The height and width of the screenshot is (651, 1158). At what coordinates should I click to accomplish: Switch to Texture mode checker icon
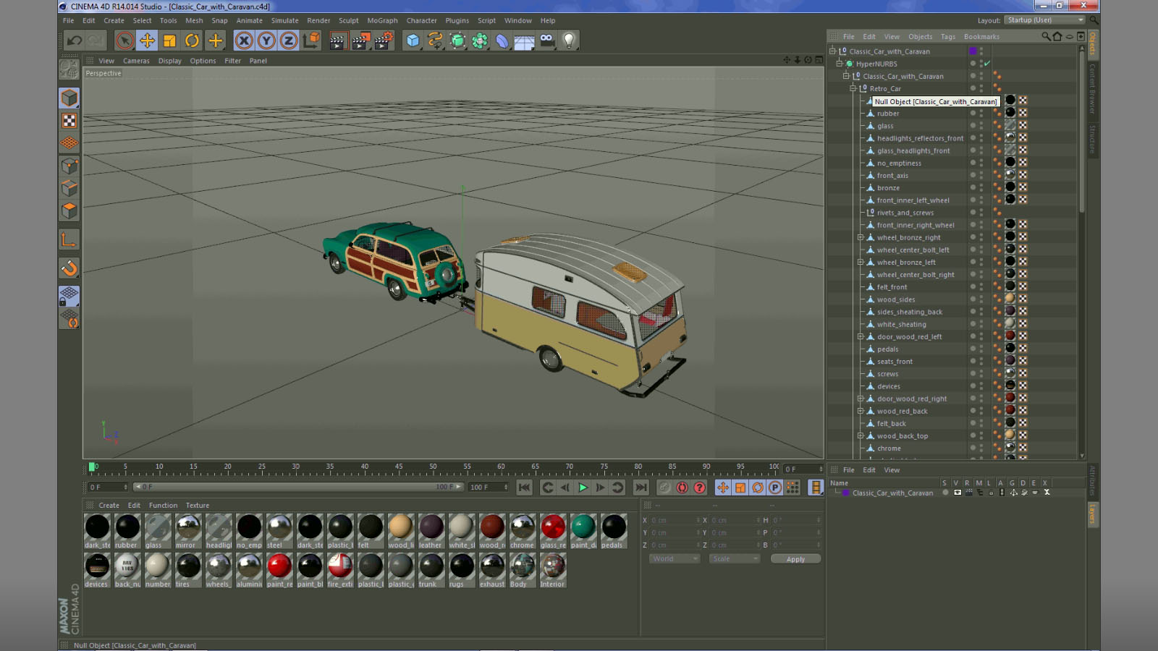tap(69, 121)
